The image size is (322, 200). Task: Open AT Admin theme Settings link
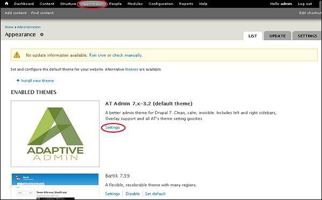click(x=112, y=127)
